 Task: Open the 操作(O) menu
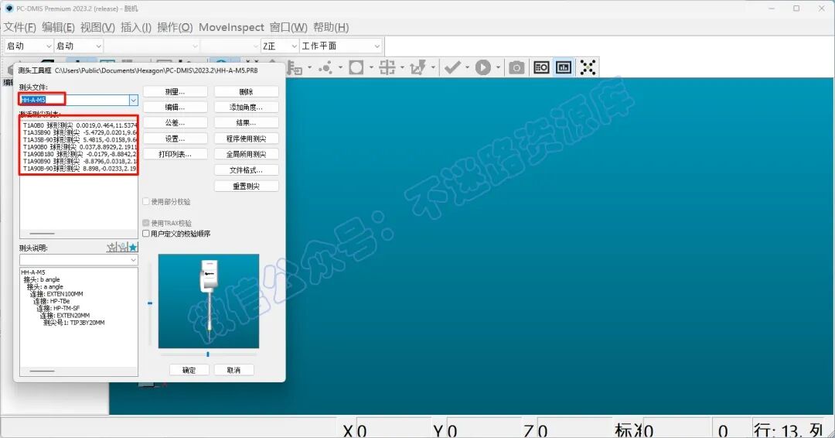[x=175, y=27]
